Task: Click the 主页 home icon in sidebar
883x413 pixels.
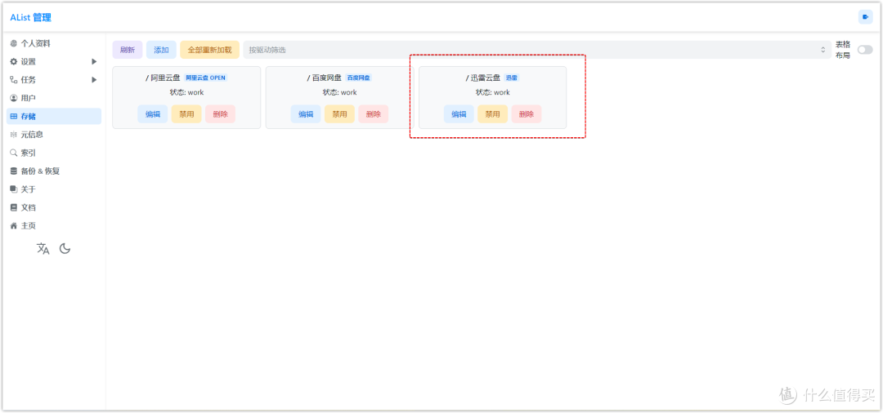Action: coord(14,226)
